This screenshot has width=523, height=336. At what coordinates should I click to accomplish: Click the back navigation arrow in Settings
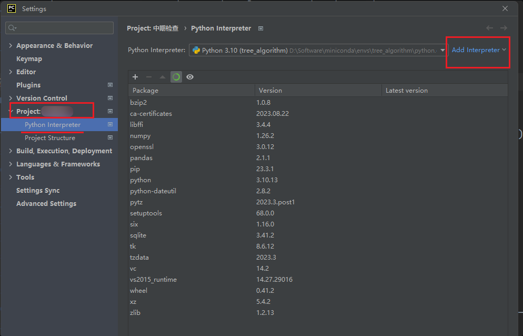[490, 28]
